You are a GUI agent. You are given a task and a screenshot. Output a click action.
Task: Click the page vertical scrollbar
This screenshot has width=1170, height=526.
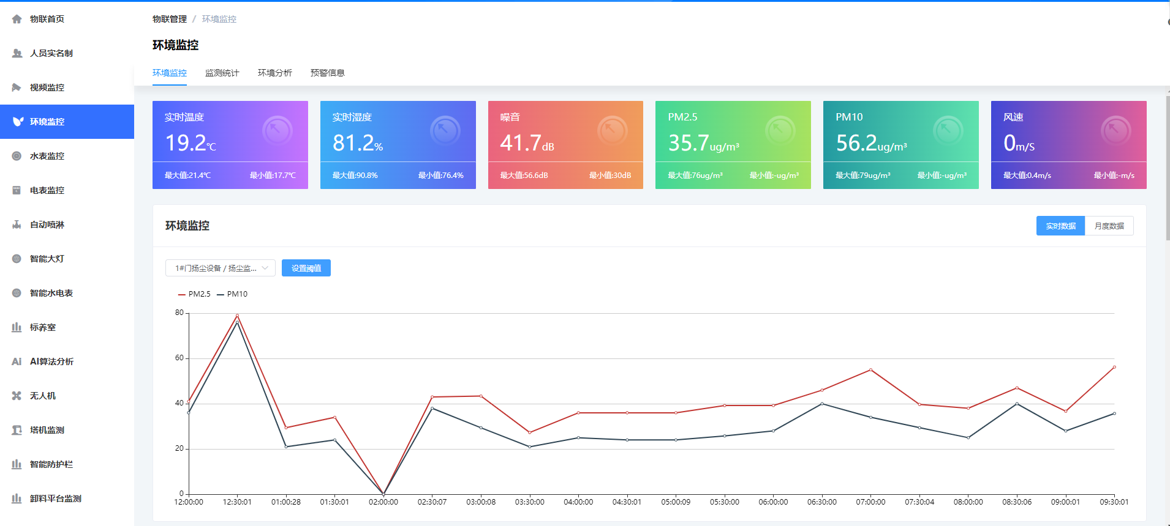coord(1168,168)
